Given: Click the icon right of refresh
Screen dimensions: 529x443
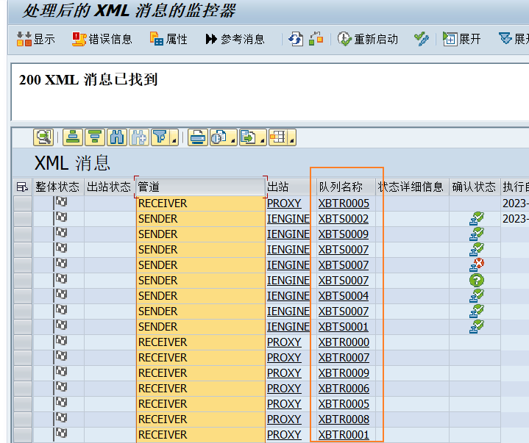Looking at the screenshot, I should (316, 39).
